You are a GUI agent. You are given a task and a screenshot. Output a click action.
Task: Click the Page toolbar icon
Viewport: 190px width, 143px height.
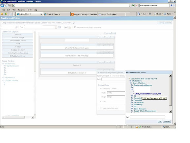pos(156,14)
